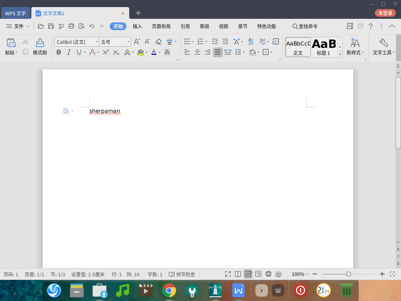Enable eye protection mode icon
The width and height of the screenshot is (401, 301).
coord(278,274)
